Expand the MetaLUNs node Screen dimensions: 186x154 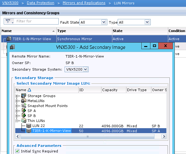pos(17,101)
